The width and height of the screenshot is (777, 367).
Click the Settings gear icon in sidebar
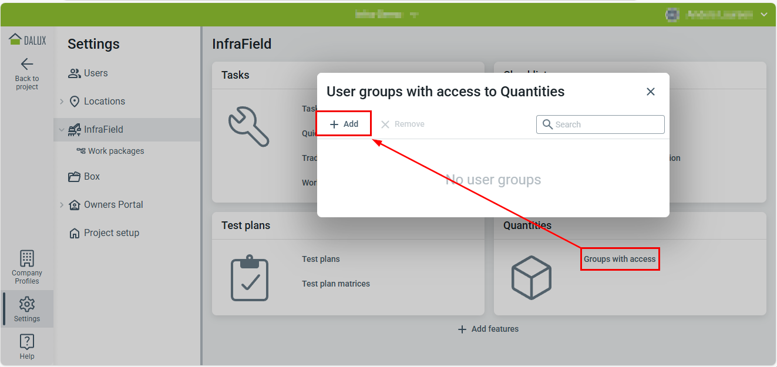27,304
